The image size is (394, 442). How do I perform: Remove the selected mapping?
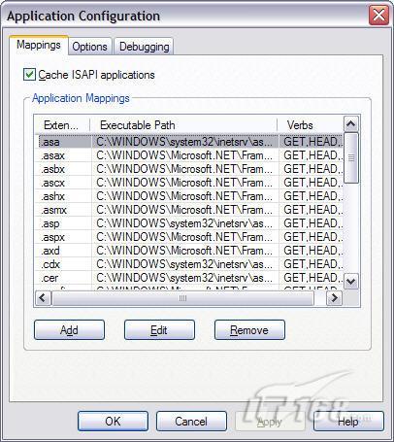point(249,330)
